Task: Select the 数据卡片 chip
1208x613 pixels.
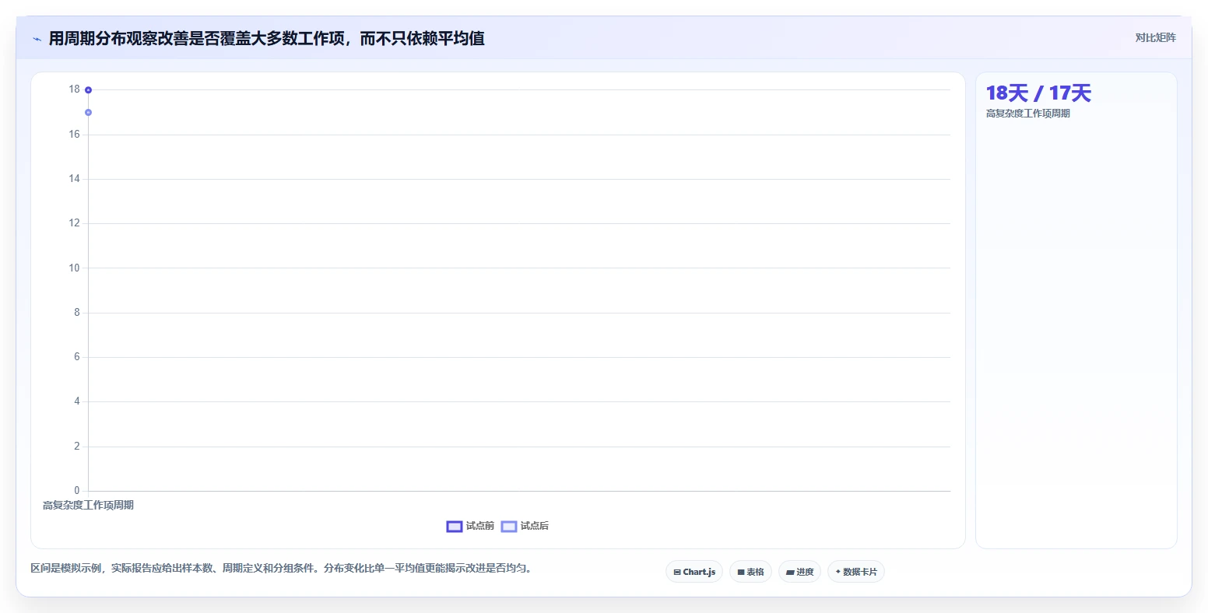Action: pos(856,572)
